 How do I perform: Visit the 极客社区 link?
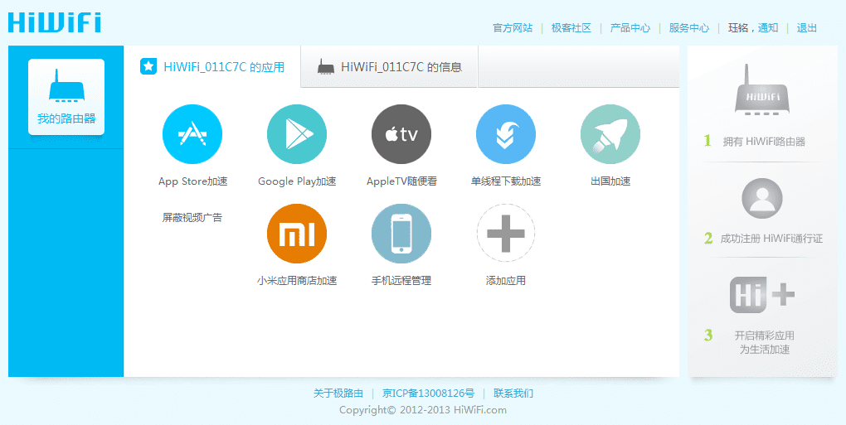(x=571, y=28)
